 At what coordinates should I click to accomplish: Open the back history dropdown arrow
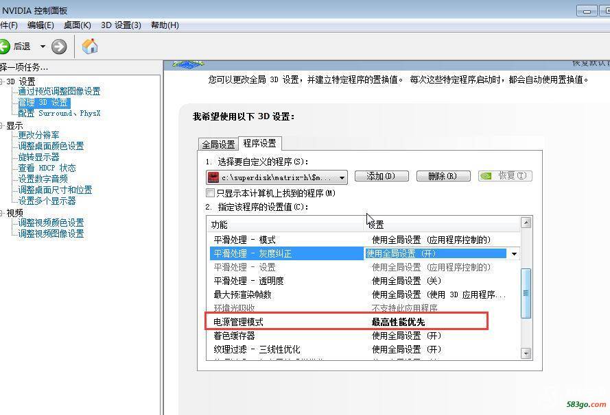pyautogui.click(x=43, y=47)
